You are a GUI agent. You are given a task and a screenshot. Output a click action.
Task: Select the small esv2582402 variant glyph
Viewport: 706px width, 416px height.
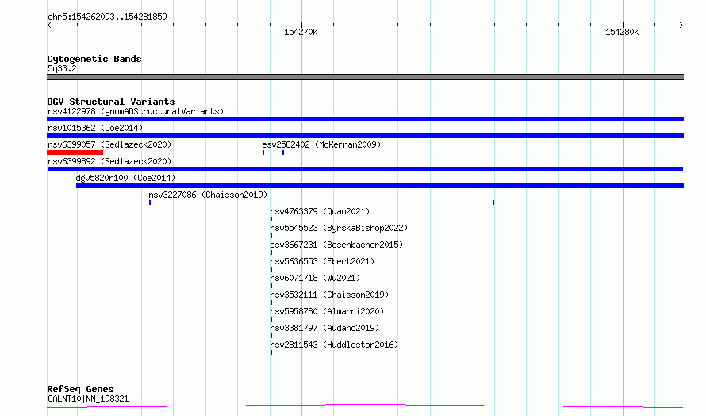(274, 152)
